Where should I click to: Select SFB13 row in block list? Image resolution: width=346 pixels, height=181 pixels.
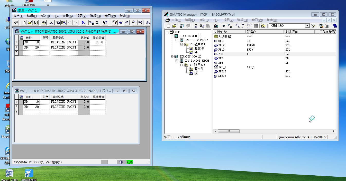click(222, 76)
